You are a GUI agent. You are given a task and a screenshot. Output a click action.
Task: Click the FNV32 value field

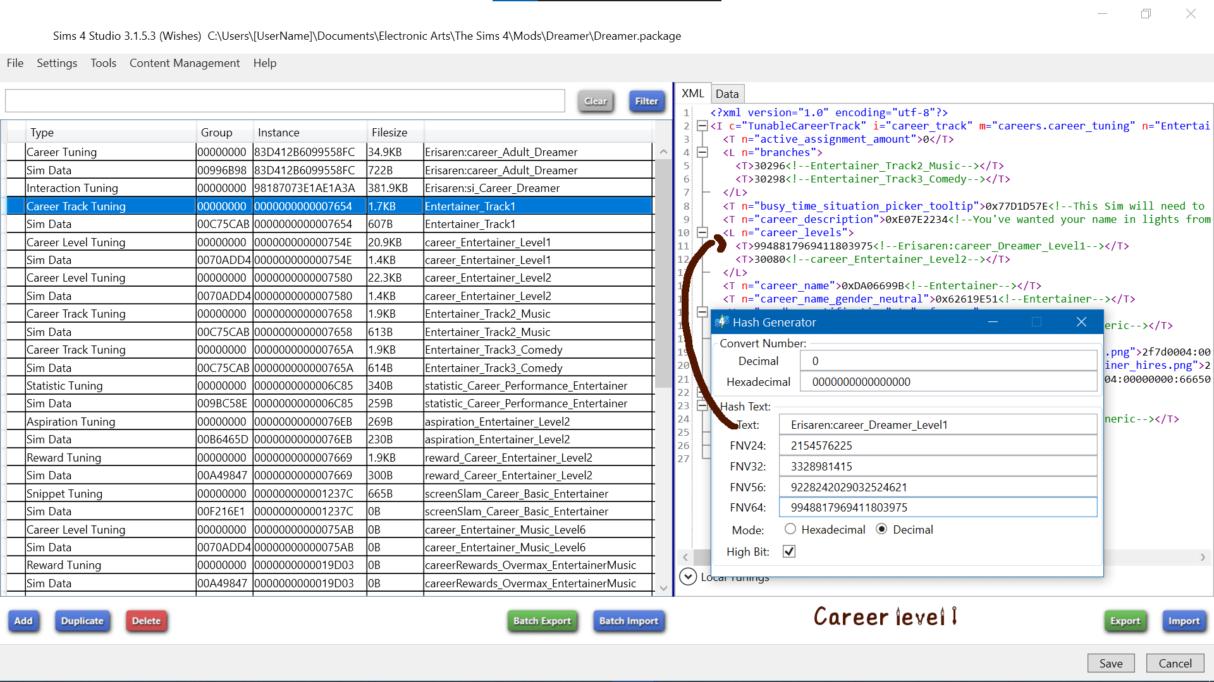938,466
